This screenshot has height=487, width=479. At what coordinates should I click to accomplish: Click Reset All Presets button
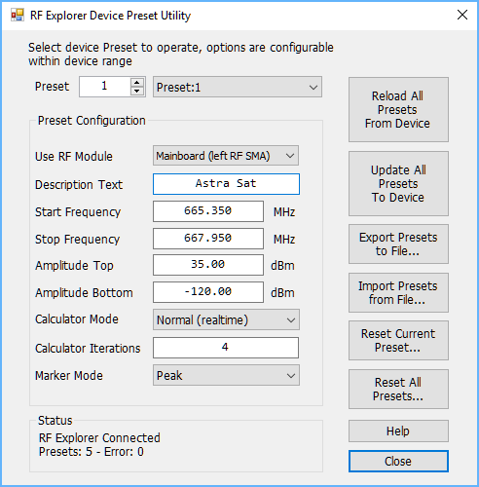398,390
